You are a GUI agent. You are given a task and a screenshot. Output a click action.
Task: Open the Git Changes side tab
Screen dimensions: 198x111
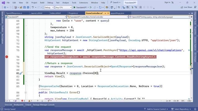(x=195, y=57)
